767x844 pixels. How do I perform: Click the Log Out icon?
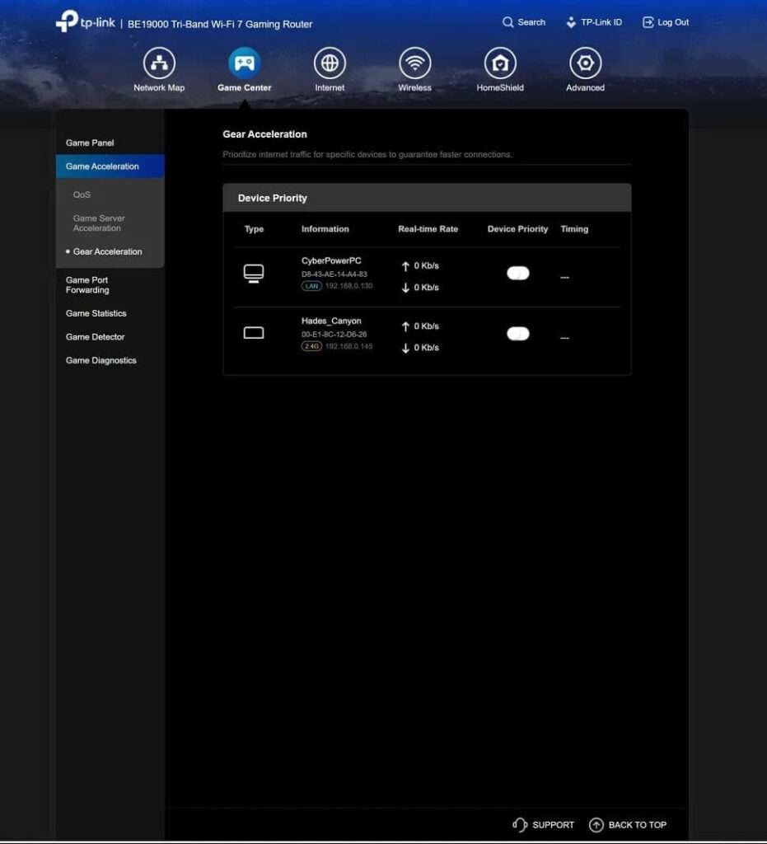click(x=648, y=22)
